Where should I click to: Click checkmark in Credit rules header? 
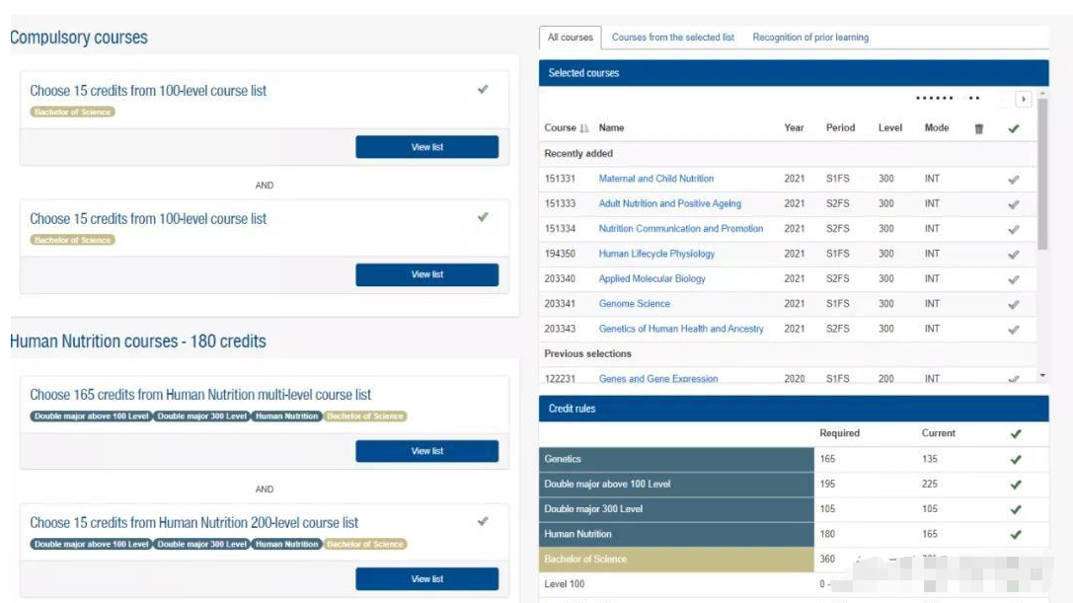click(x=1016, y=434)
